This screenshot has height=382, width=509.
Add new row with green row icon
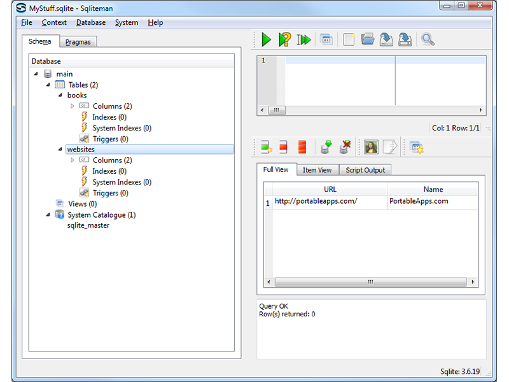pyautogui.click(x=266, y=147)
